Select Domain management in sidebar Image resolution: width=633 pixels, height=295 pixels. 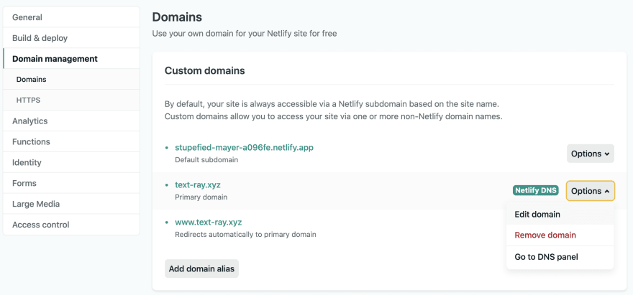(x=71, y=59)
